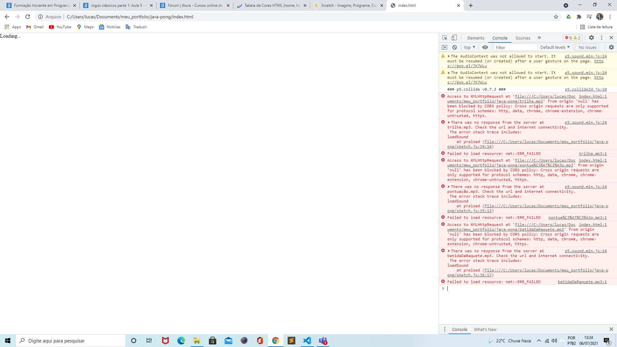Open the trilha.mp3:1 source link
617x347 pixels.
593,154
